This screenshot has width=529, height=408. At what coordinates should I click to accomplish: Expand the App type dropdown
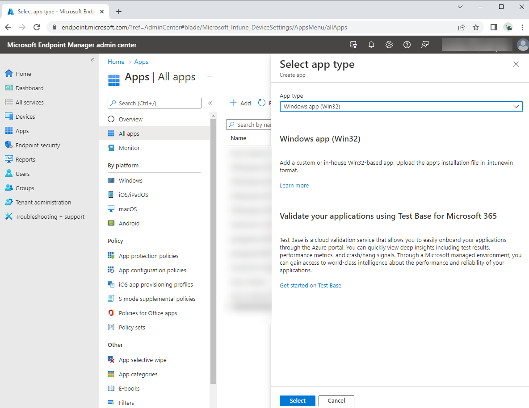[401, 106]
